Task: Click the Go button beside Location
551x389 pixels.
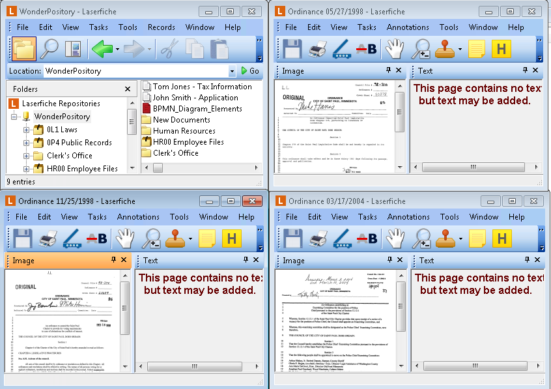Action: coord(250,71)
